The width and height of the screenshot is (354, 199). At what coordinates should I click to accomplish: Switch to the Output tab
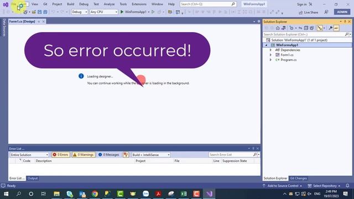33,178
